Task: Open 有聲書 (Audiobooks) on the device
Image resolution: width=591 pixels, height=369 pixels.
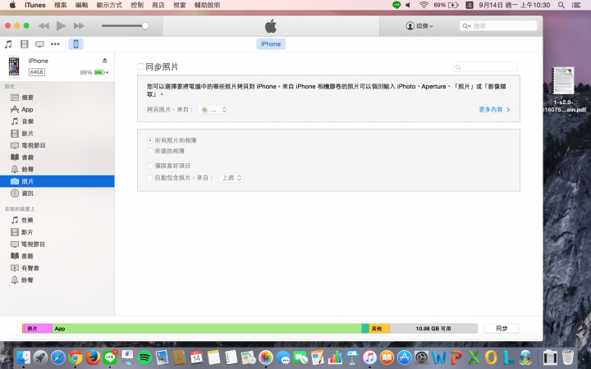Action: point(57,268)
